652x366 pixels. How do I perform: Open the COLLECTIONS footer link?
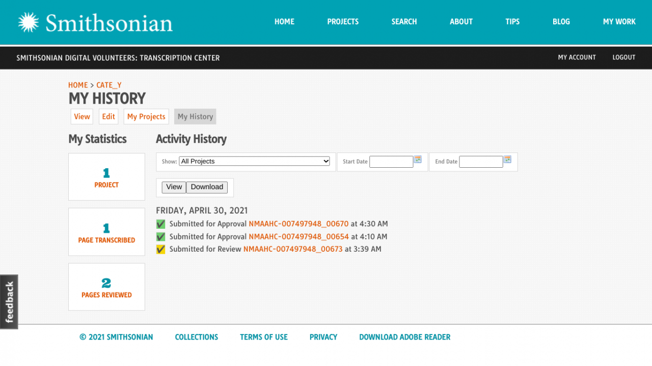click(x=197, y=337)
